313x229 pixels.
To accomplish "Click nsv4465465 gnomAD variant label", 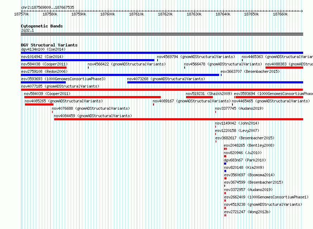I will point(271,101).
